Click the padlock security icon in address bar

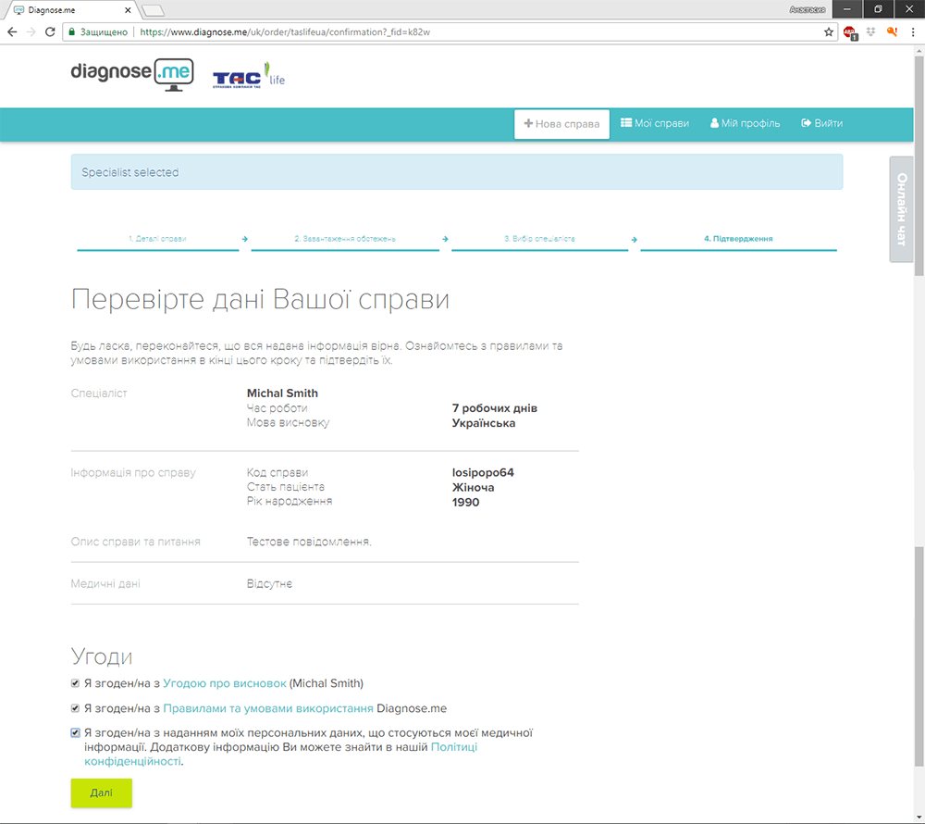coord(70,30)
